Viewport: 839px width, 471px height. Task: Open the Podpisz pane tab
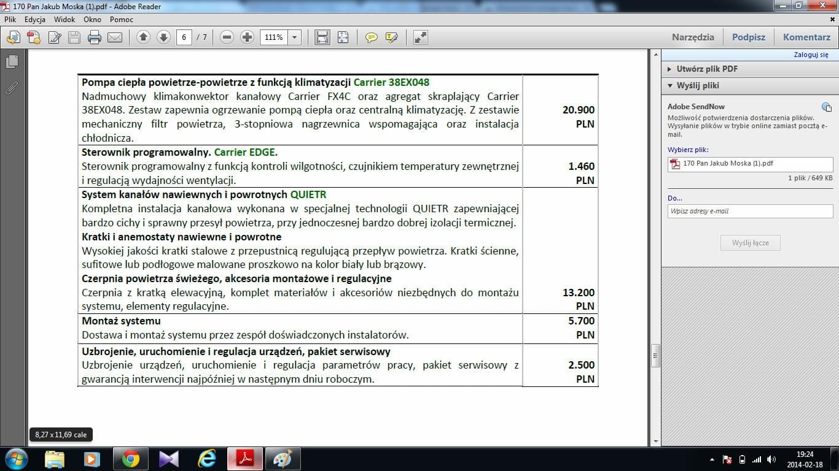[x=749, y=37]
